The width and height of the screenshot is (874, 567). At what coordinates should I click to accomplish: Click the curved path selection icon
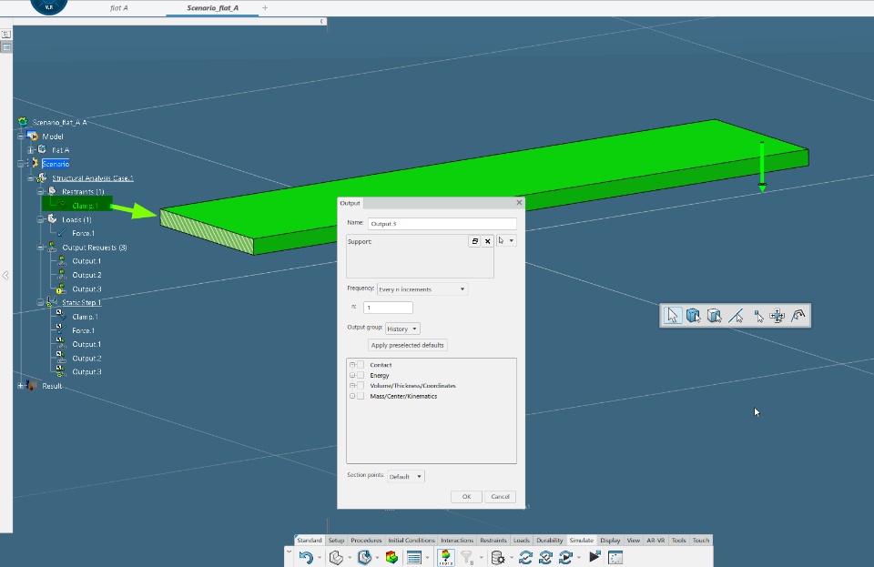point(798,316)
